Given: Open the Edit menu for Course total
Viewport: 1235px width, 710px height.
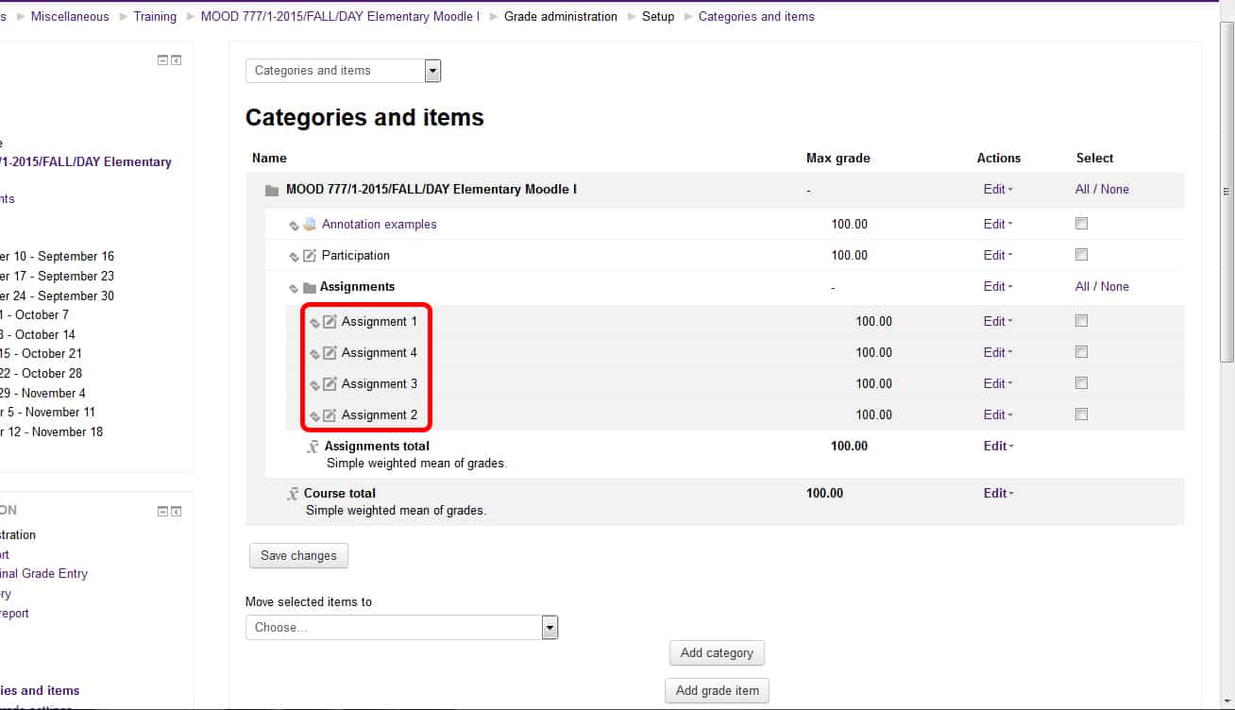Looking at the screenshot, I should (998, 494).
